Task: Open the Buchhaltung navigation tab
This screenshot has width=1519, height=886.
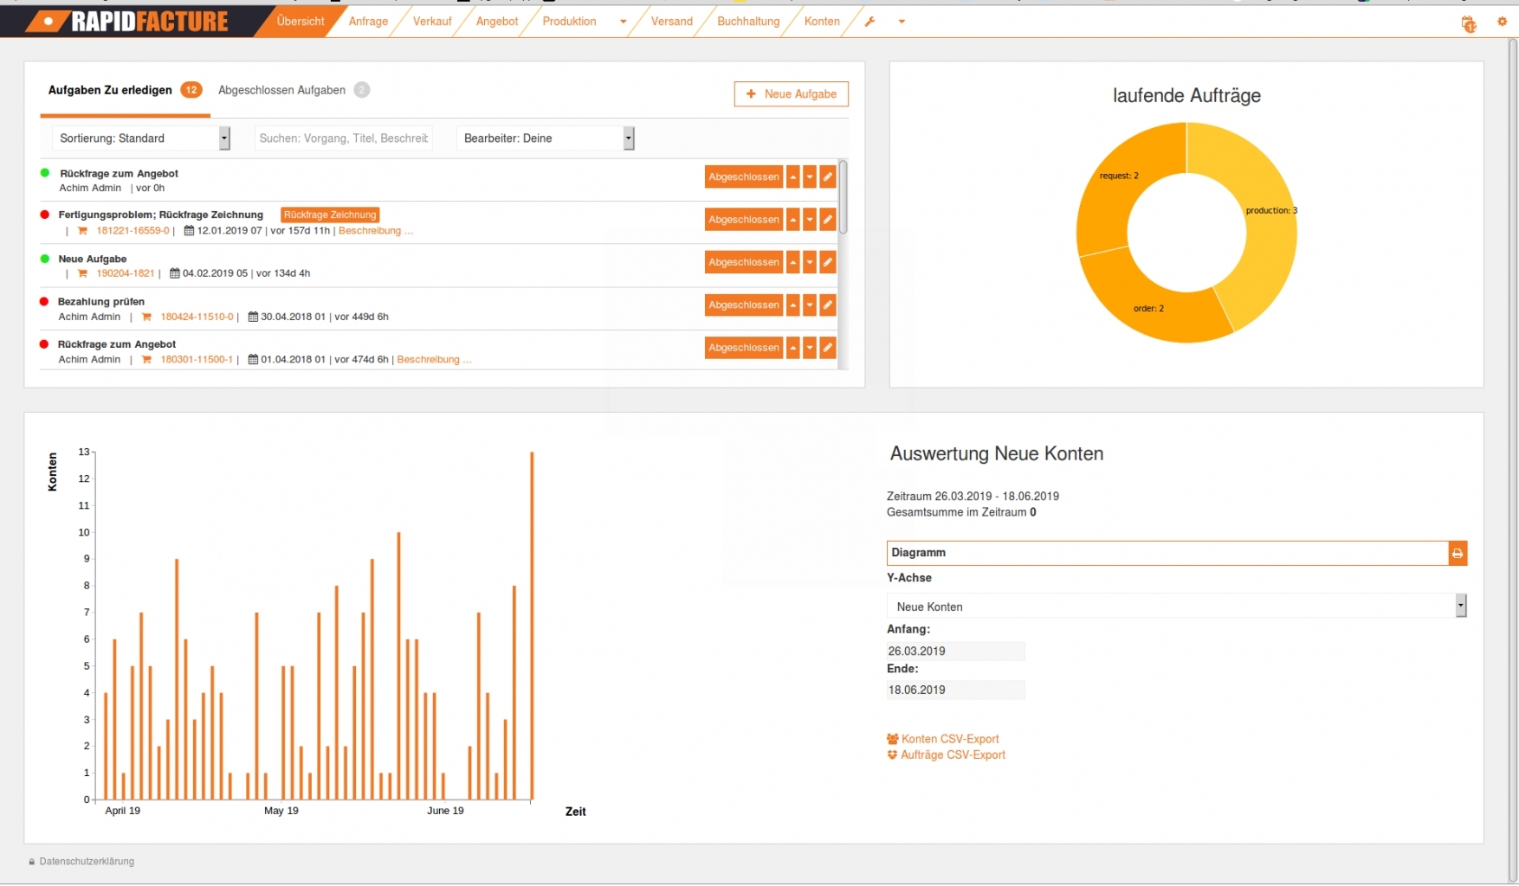Action: click(748, 22)
